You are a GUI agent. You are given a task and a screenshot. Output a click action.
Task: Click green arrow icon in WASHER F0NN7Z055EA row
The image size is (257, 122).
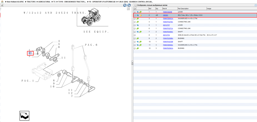[141, 45]
